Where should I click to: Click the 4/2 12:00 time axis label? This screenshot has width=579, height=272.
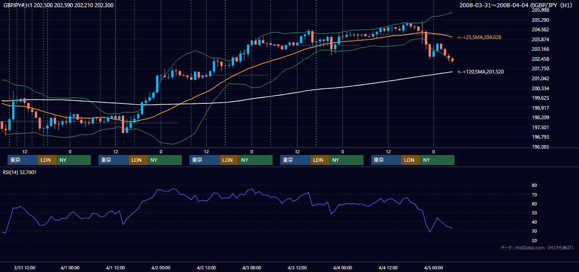click(206, 267)
